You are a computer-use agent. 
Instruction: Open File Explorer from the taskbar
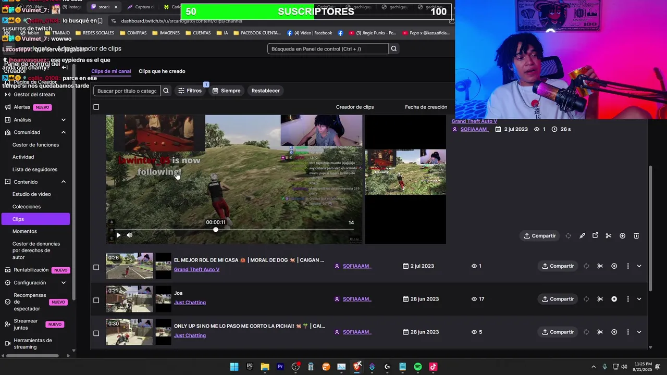pos(265,367)
